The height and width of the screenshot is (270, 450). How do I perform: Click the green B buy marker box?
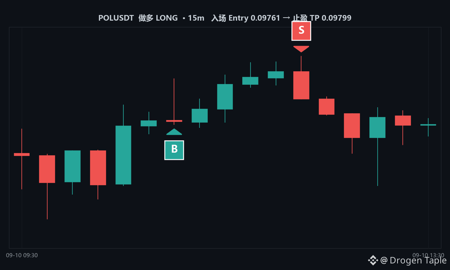point(174,150)
